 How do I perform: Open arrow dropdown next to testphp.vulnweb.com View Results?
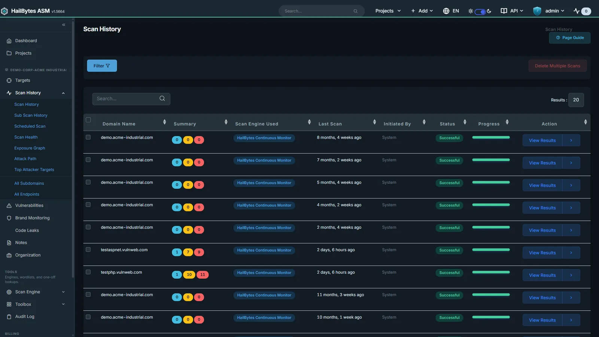coord(571,275)
